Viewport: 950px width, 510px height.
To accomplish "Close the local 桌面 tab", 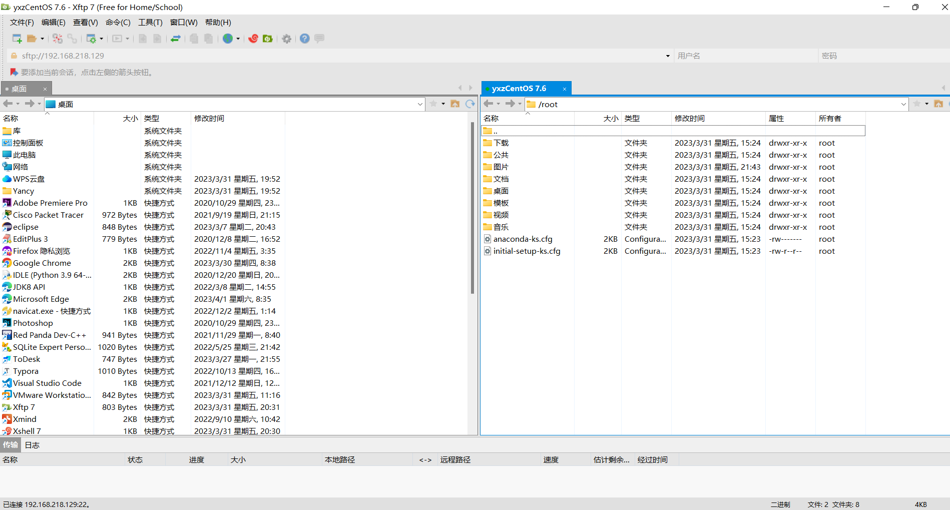I will tap(45, 89).
